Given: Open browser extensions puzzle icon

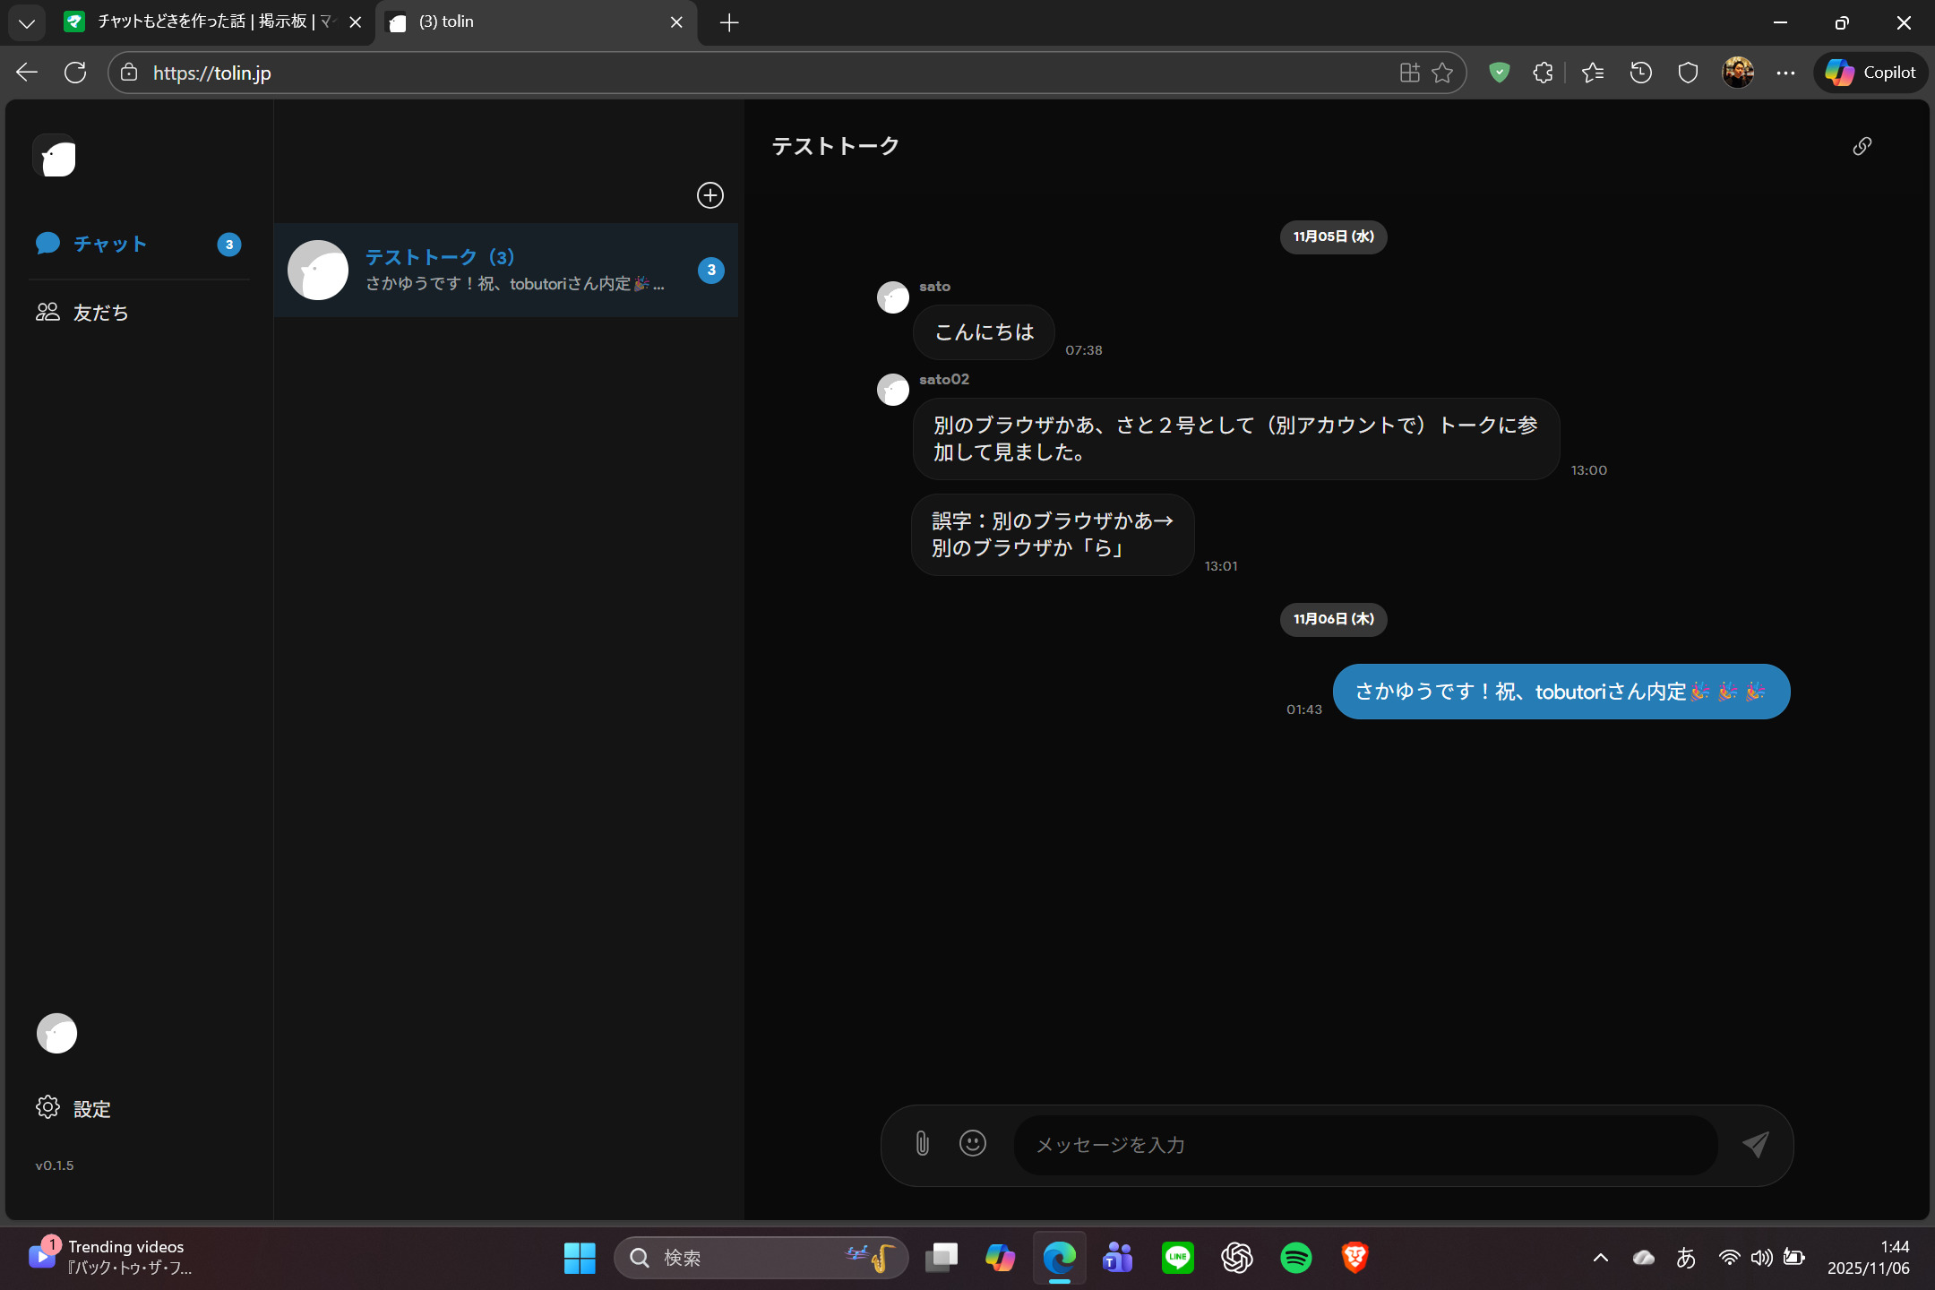Looking at the screenshot, I should (1543, 73).
